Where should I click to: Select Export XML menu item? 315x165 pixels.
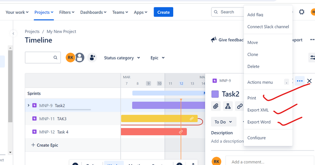(x=268, y=110)
